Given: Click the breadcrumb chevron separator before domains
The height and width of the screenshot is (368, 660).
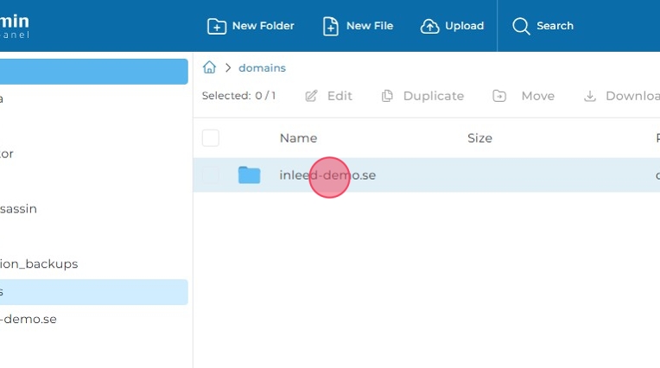Looking at the screenshot, I should [x=228, y=67].
